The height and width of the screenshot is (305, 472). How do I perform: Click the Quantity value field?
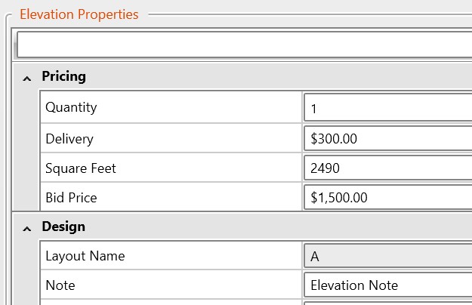pyautogui.click(x=388, y=109)
